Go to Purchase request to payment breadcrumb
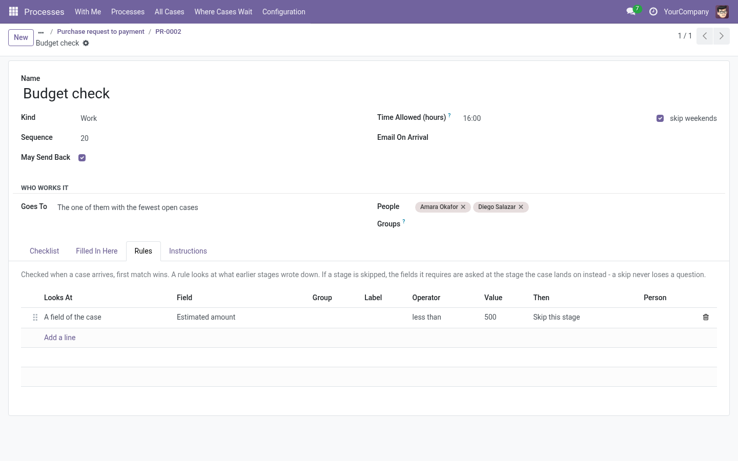The image size is (738, 461). 100,32
